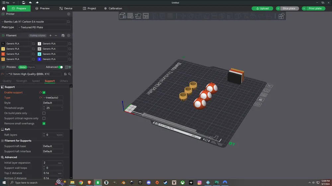Click the redo arrow icon
This screenshot has width=332, height=186.
point(37,3)
